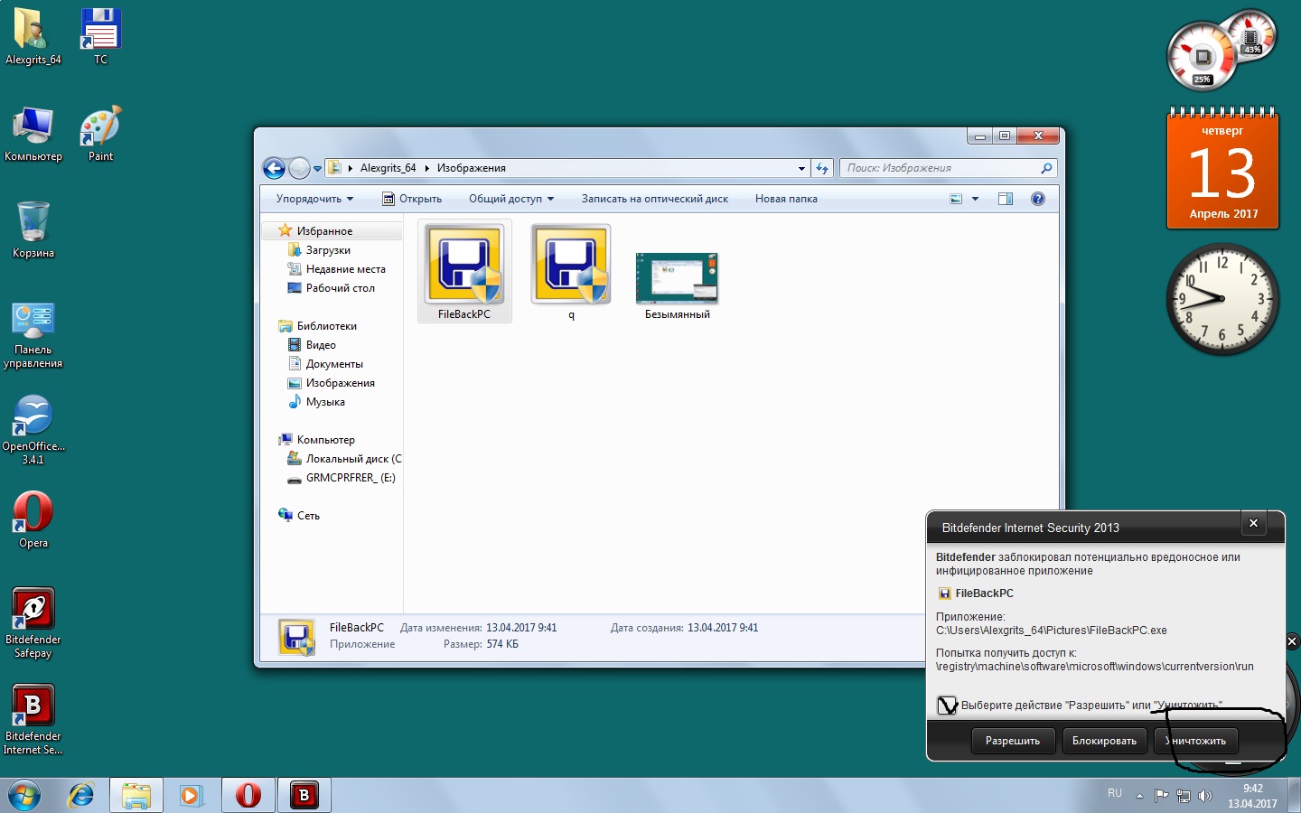Select the FileBackPC file in the folder
The width and height of the screenshot is (1301, 813).
(x=464, y=271)
